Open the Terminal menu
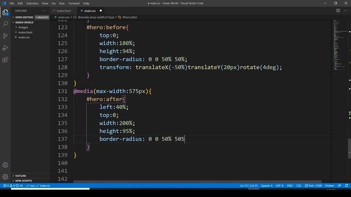Screen dimensions: 351x197 [73, 3]
